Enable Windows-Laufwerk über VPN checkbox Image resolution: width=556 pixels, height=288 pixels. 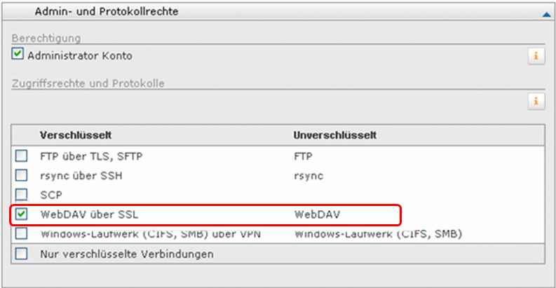(x=21, y=233)
